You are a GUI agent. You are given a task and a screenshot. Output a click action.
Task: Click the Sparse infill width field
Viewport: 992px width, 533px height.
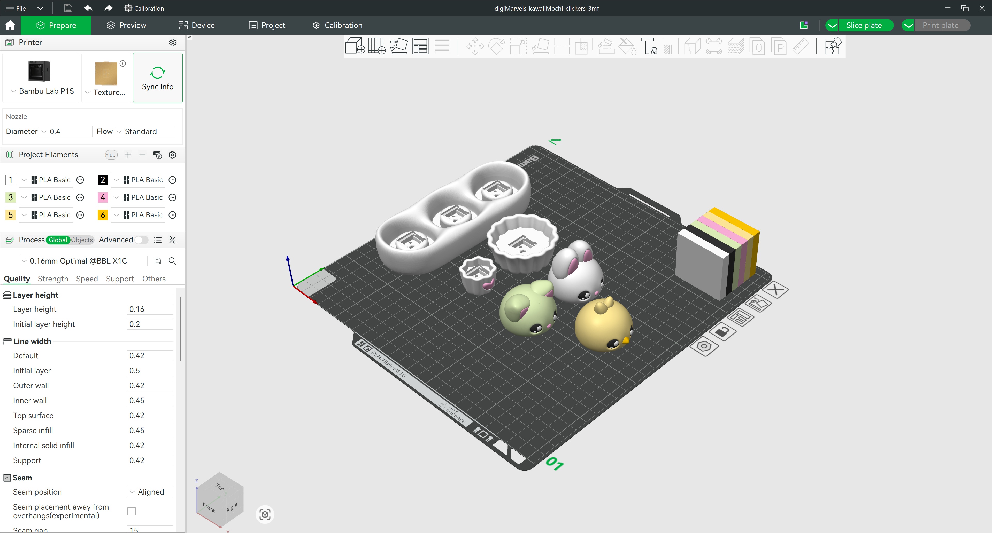(x=150, y=430)
